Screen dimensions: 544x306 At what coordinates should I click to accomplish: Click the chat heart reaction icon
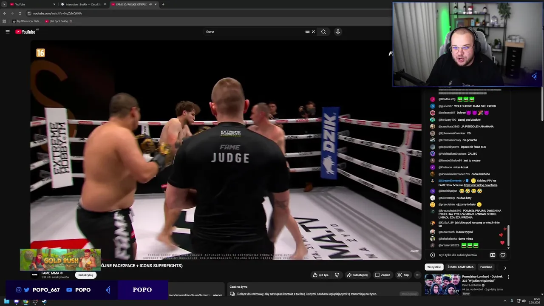tap(503, 255)
